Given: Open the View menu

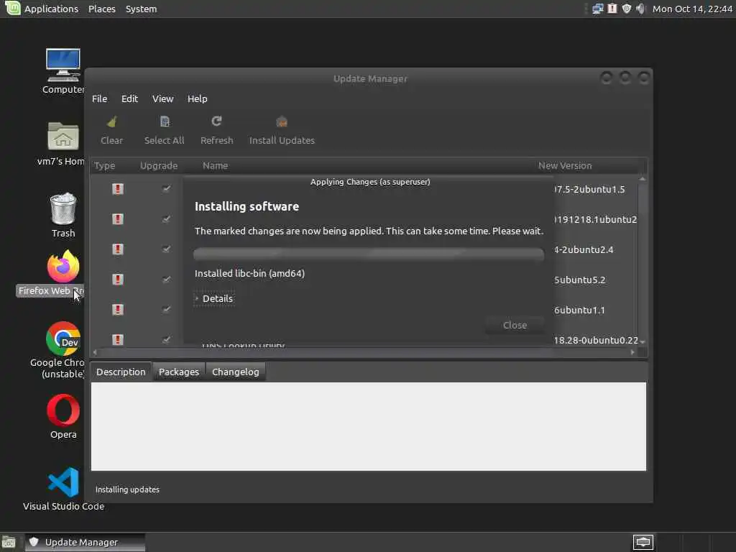Looking at the screenshot, I should pos(163,98).
